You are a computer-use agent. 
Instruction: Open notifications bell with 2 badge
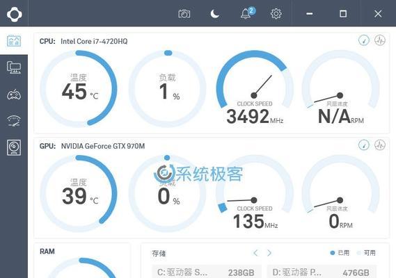point(248,13)
